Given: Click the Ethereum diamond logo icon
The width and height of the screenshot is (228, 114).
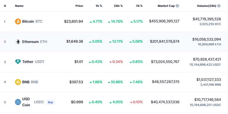Looking at the screenshot, I should click(x=18, y=42).
